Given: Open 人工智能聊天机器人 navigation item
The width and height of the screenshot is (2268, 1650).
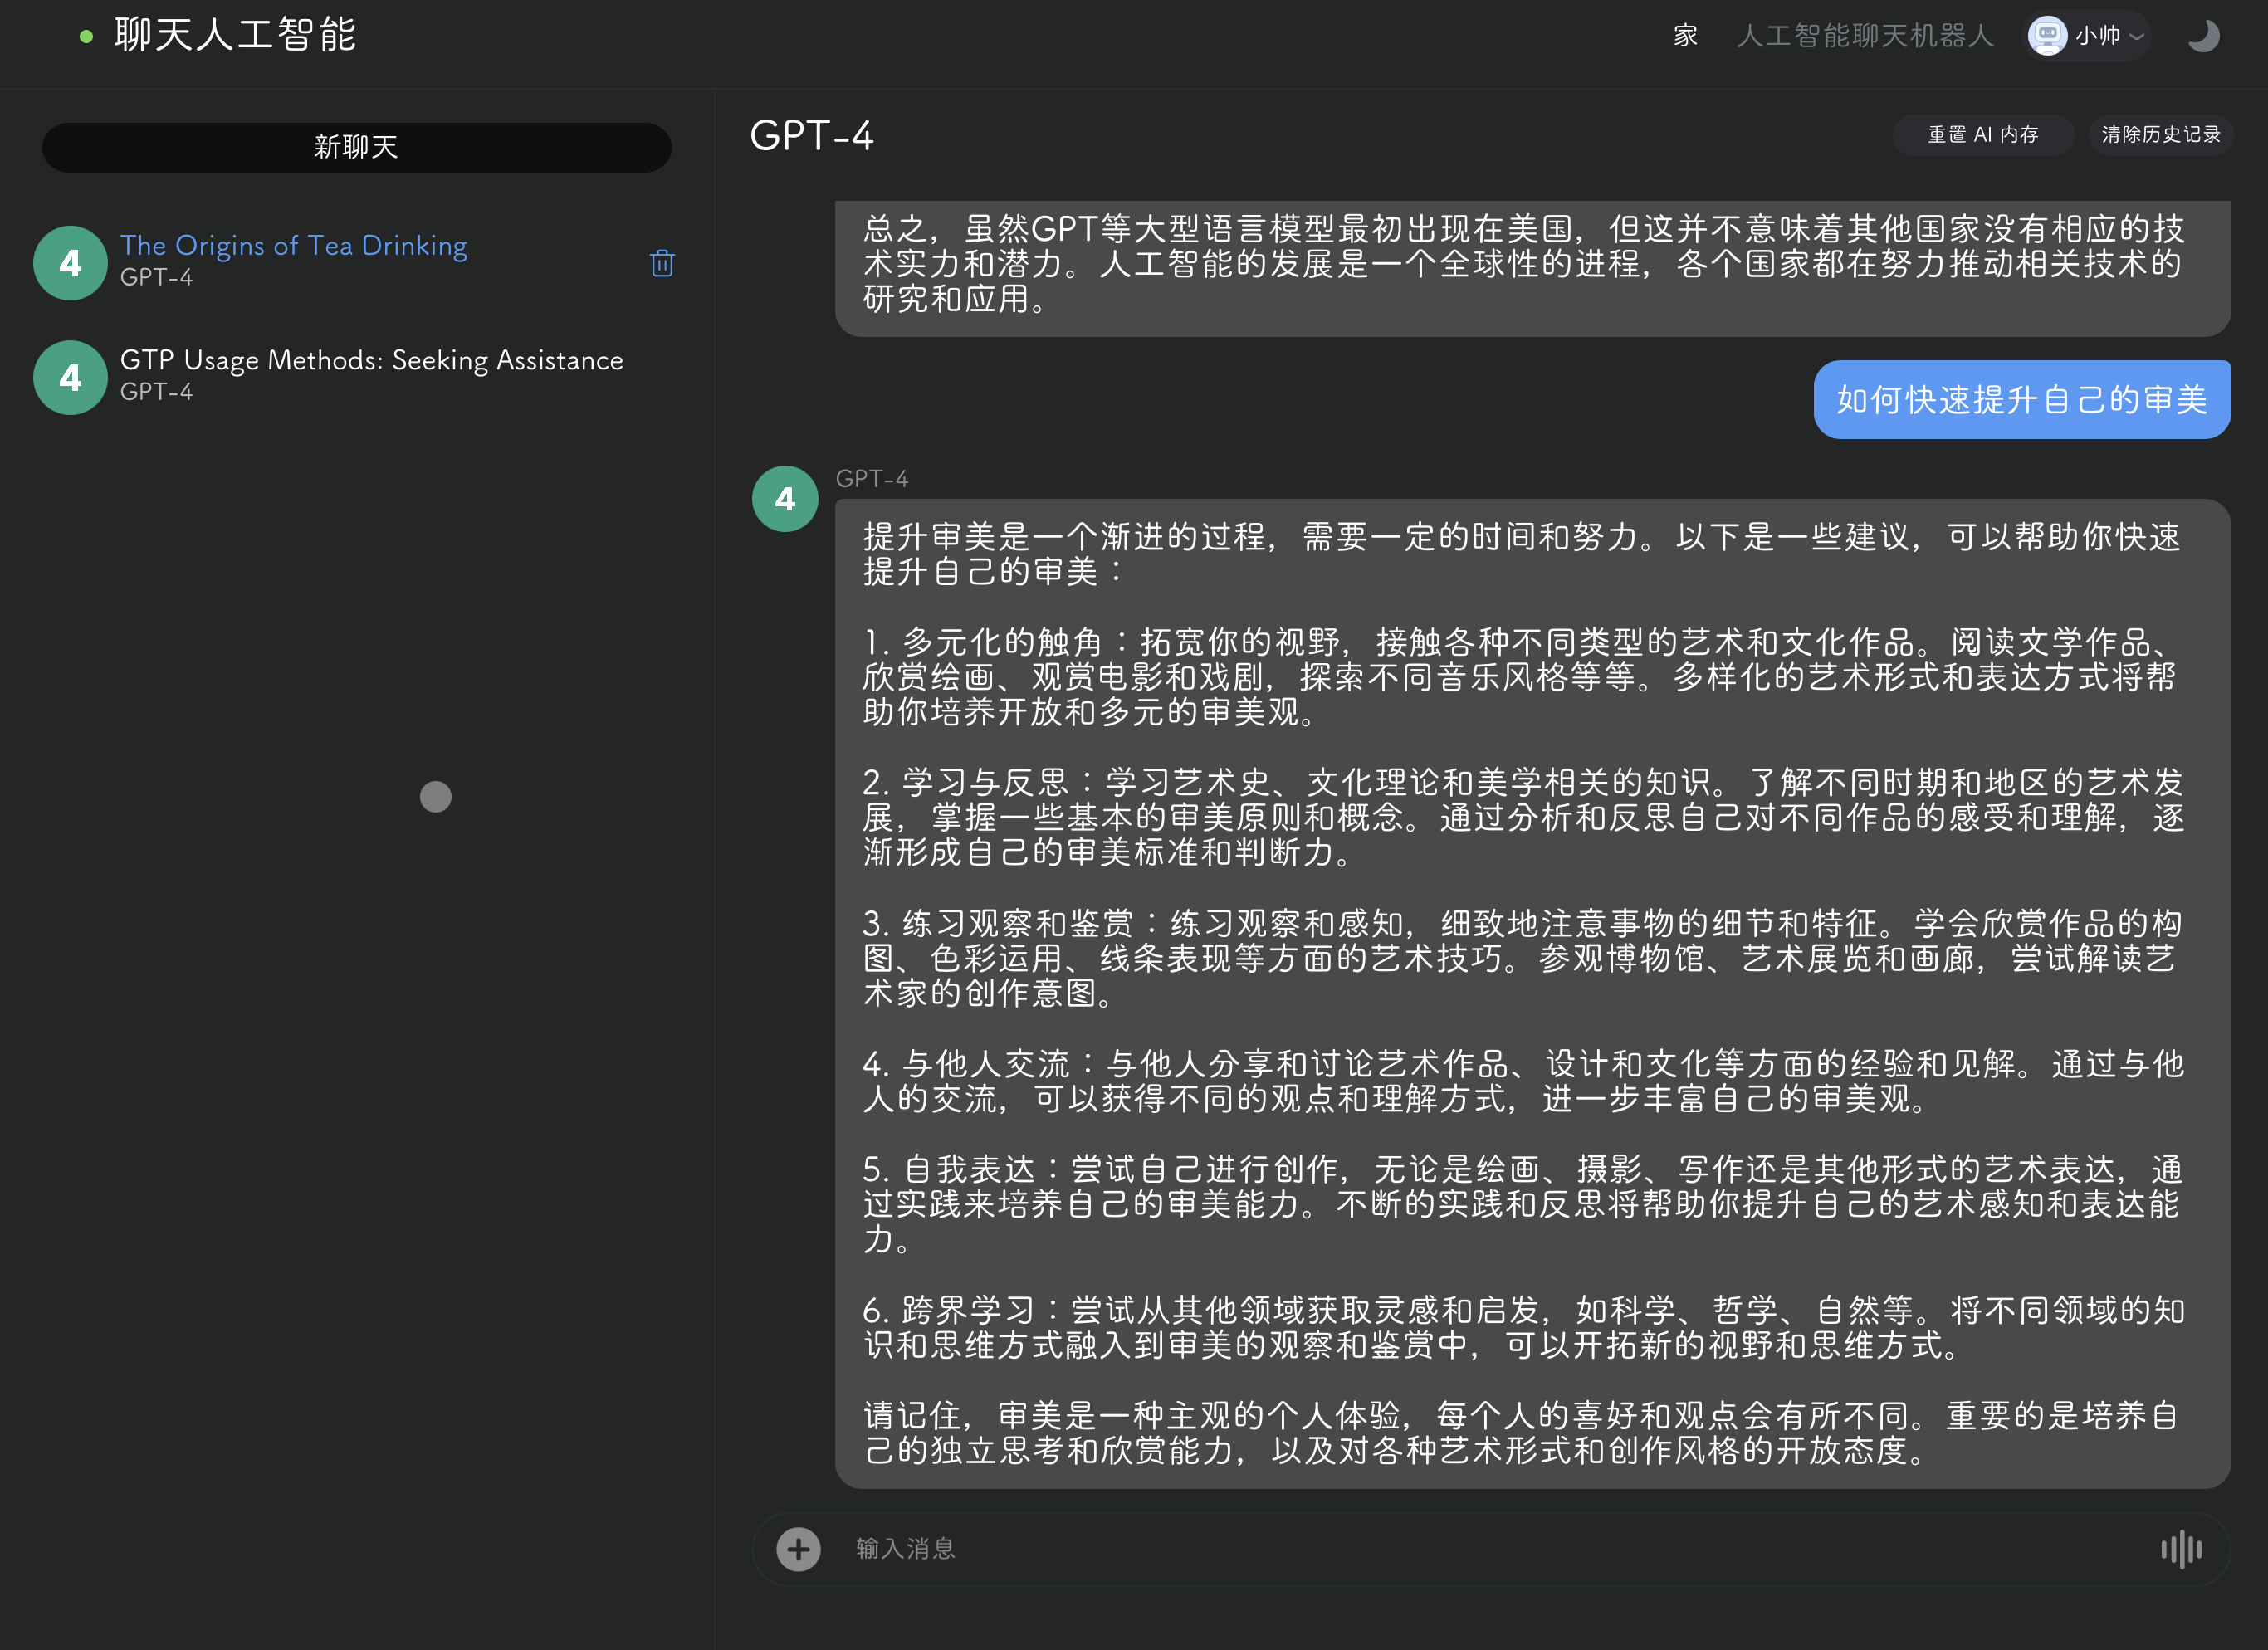Looking at the screenshot, I should 1865,36.
